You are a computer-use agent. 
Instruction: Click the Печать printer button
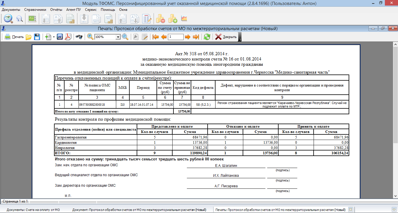pyautogui.click(x=14, y=37)
